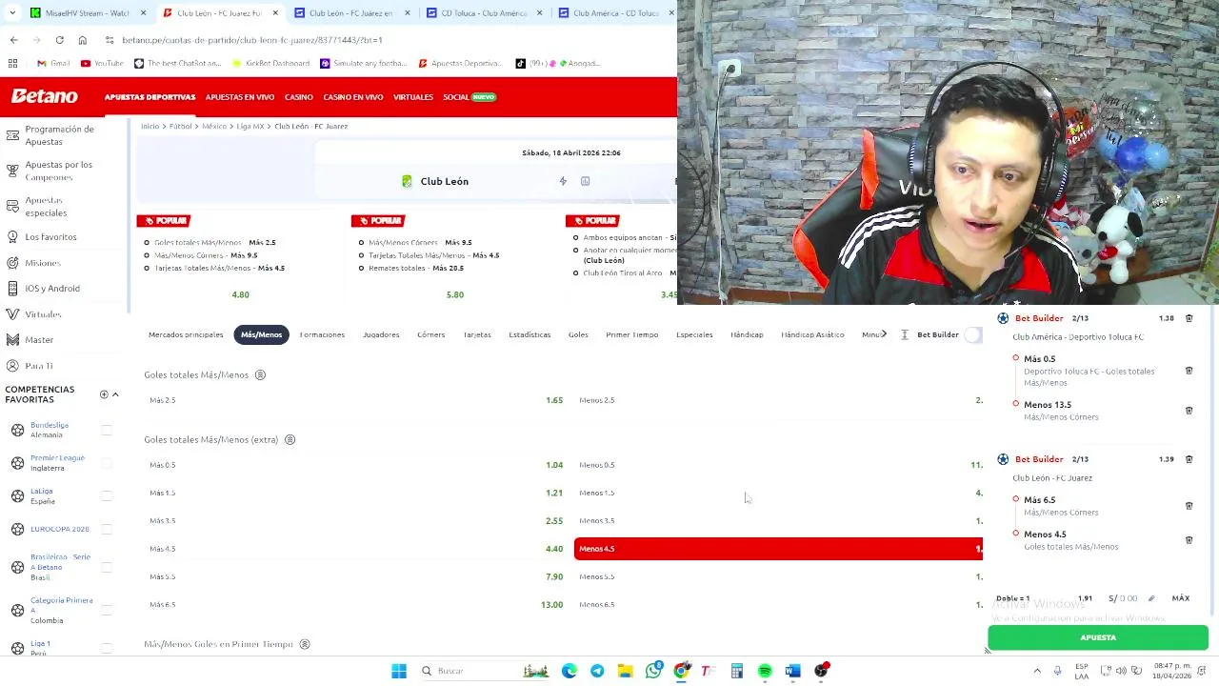Click the stats icon beside Club León
Viewport: 1219px width, 686px height.
click(x=585, y=181)
